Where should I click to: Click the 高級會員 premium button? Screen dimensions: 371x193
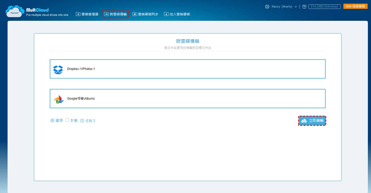[x=355, y=6]
